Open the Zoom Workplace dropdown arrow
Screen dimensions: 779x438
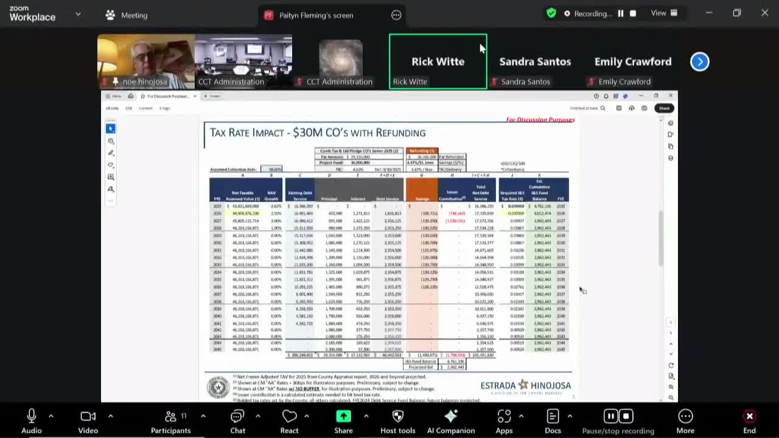(x=78, y=13)
